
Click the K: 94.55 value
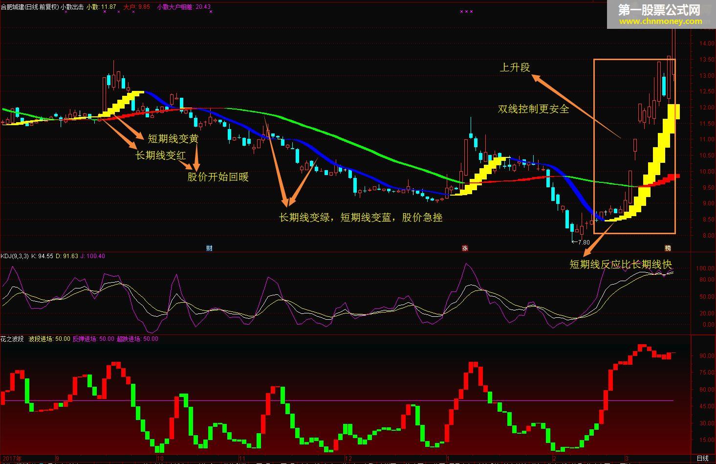pos(42,256)
